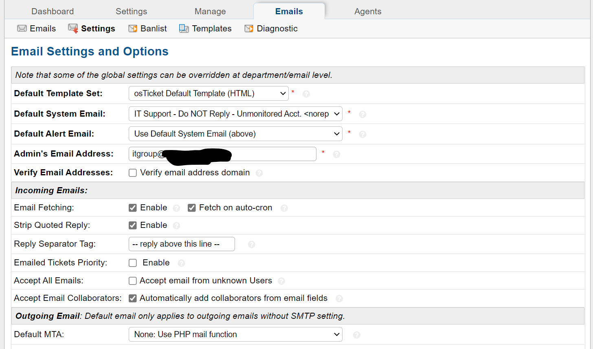Open the Default Template Set dropdown
The height and width of the screenshot is (349, 593).
click(209, 93)
